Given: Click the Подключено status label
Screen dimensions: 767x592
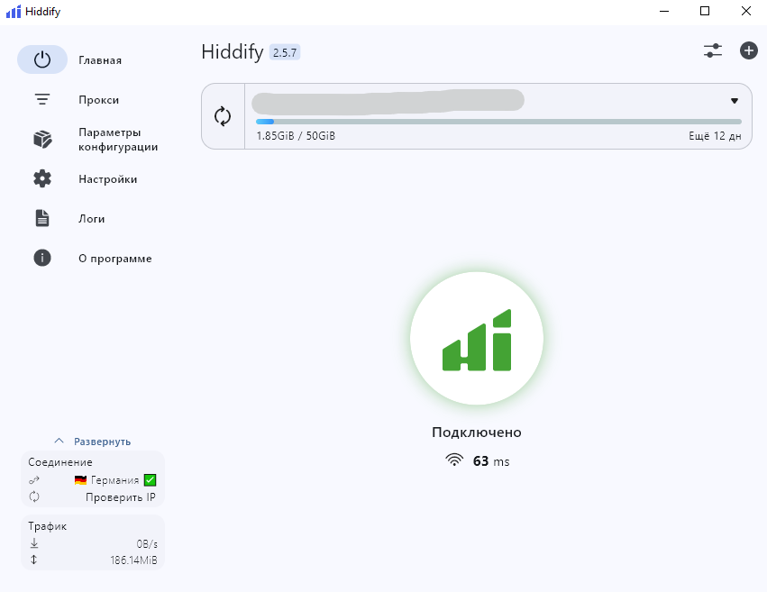Looking at the screenshot, I should click(476, 433).
